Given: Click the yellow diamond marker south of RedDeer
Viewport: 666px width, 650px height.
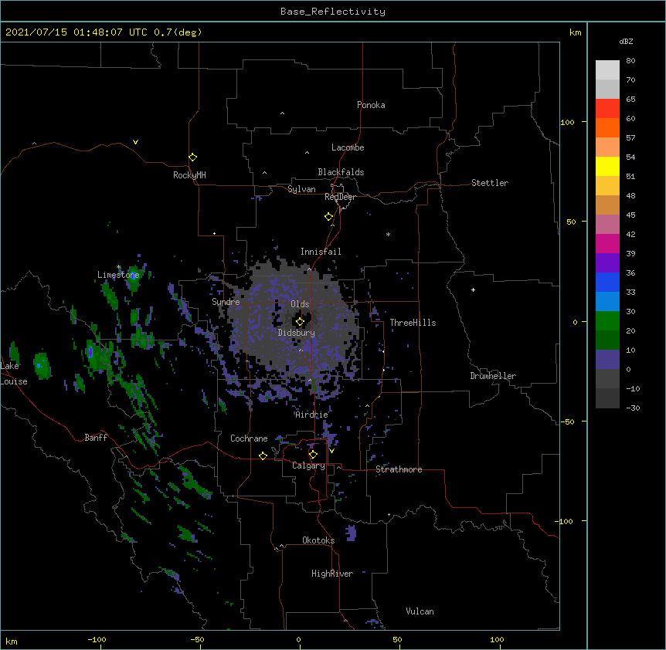Looking at the screenshot, I should [x=328, y=216].
